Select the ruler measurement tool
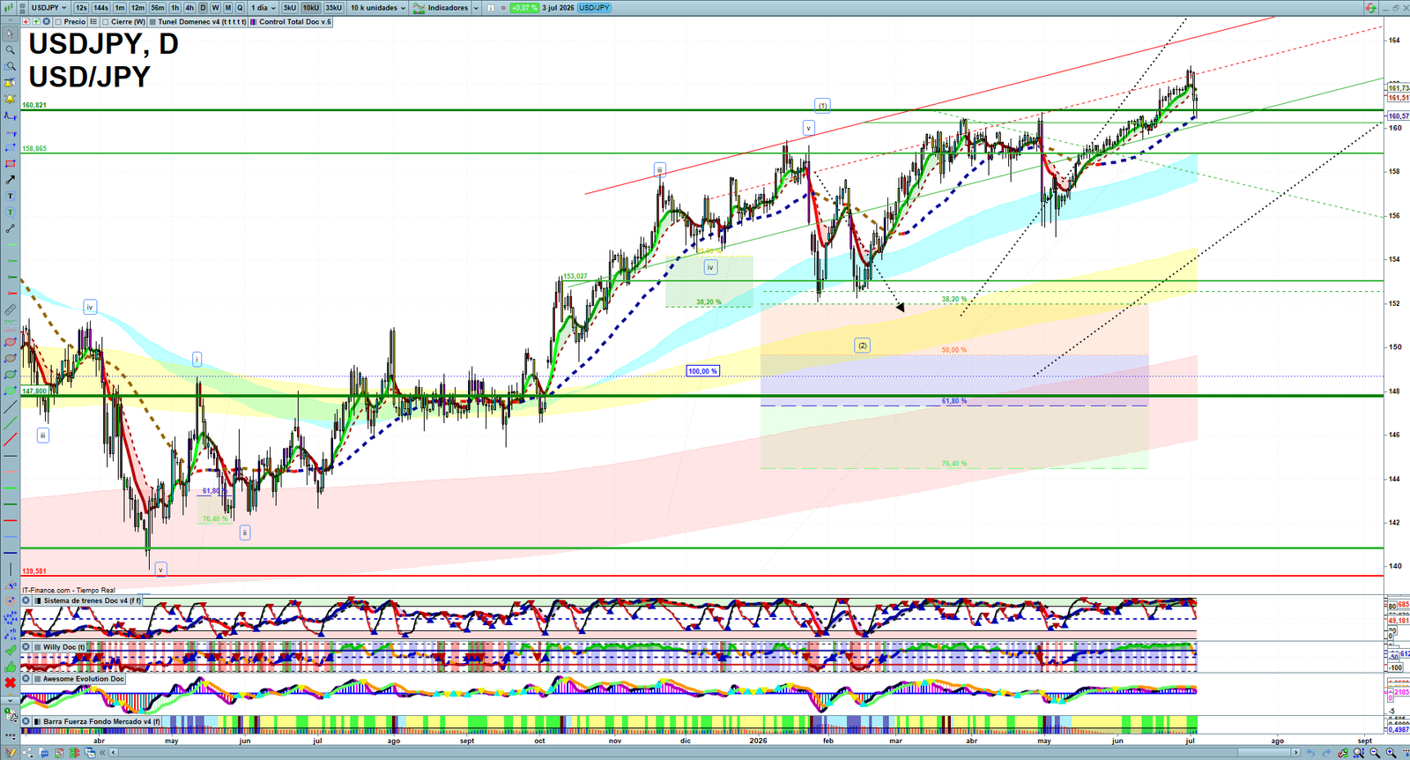Image resolution: width=1410 pixels, height=760 pixels. click(x=10, y=309)
